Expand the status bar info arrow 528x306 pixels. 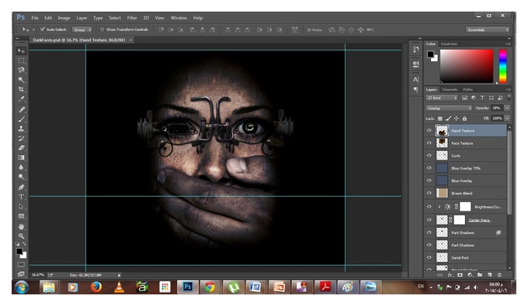tap(120, 275)
